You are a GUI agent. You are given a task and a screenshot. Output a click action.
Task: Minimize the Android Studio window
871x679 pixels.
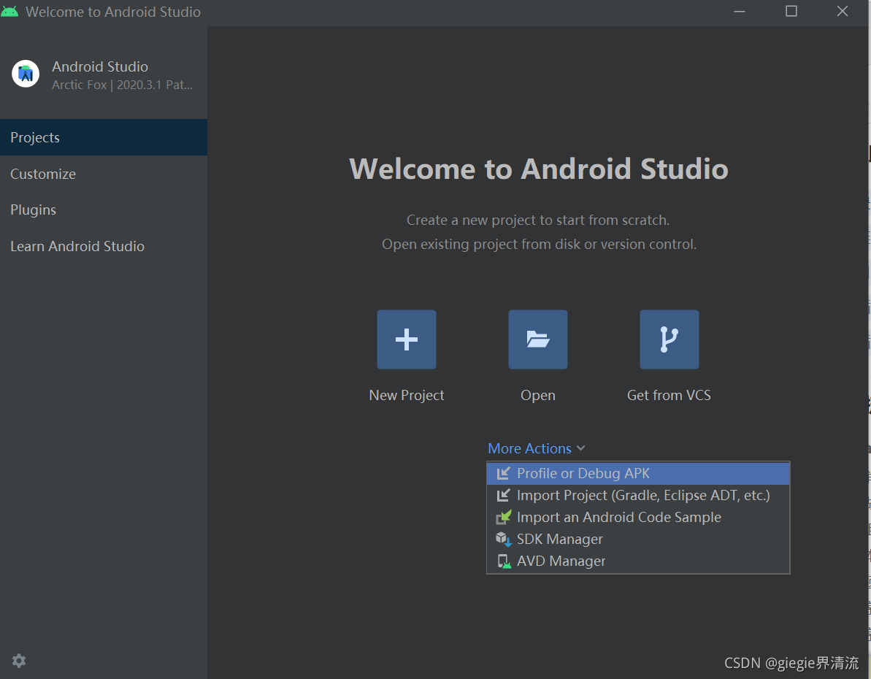point(740,12)
